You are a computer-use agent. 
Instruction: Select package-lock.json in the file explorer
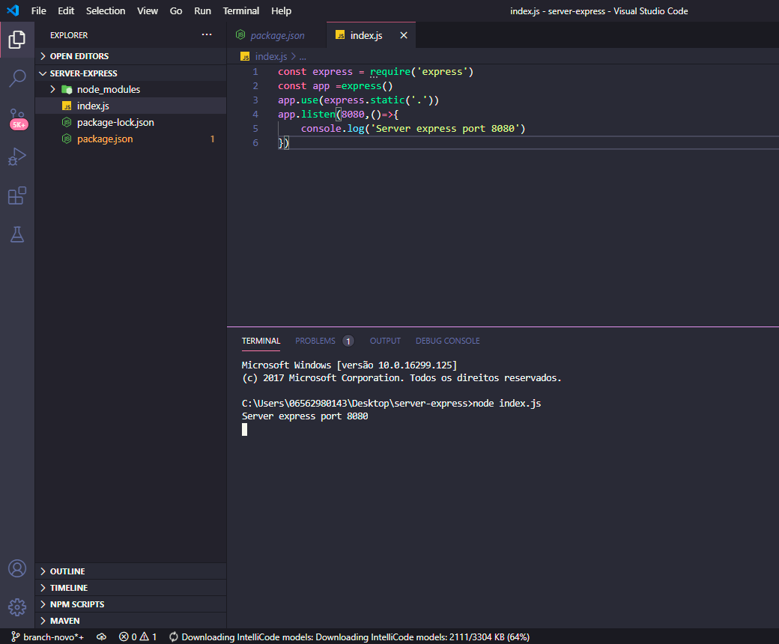(x=115, y=122)
